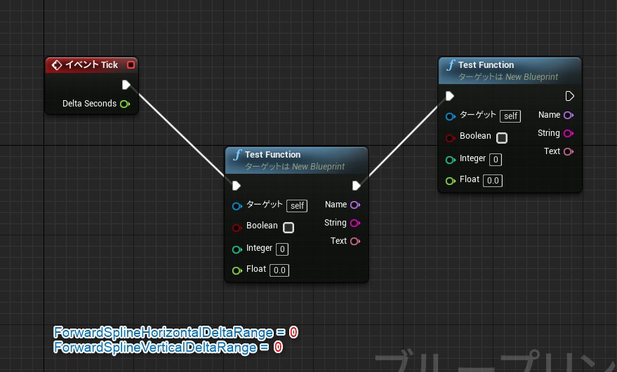This screenshot has height=372, width=617.
Task: Click the Integer input pin on right Test Function
Action: point(451,160)
